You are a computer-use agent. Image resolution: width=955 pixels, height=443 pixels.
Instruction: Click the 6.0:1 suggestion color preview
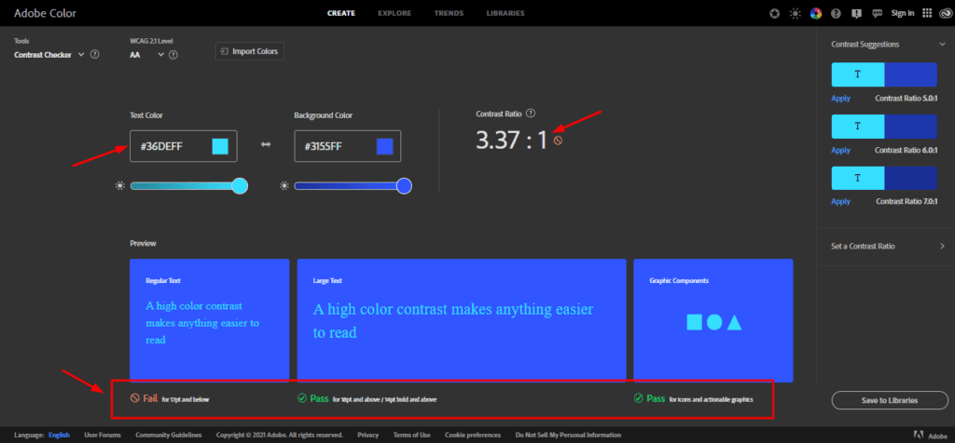click(884, 127)
